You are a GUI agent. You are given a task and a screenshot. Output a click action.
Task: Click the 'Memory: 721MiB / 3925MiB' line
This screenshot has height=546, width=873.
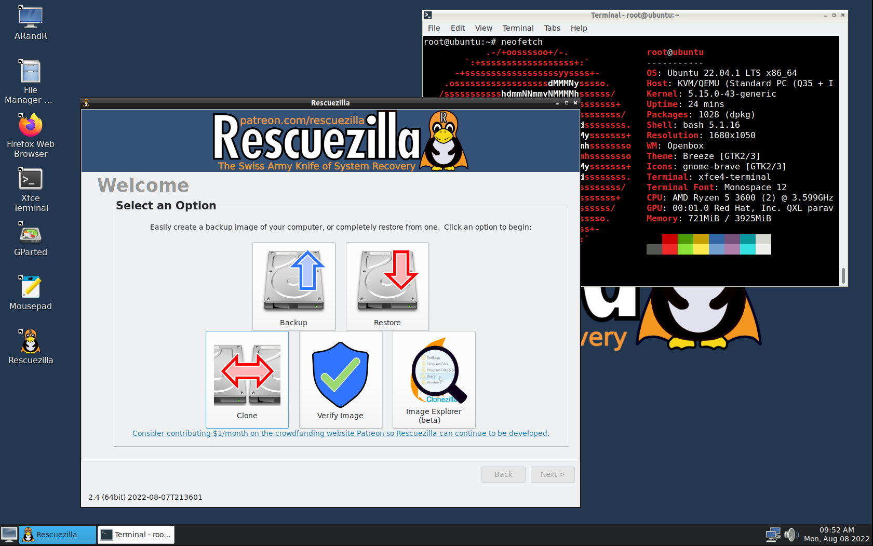click(709, 219)
